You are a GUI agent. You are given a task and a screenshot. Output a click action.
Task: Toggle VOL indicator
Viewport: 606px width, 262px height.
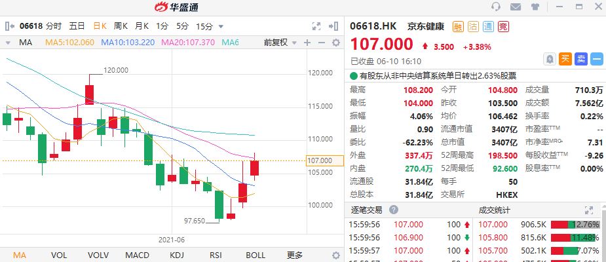click(59, 255)
